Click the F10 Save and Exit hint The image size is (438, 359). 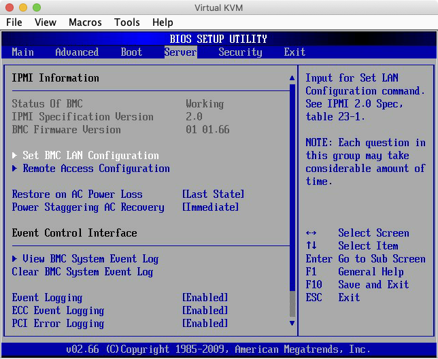(x=357, y=285)
